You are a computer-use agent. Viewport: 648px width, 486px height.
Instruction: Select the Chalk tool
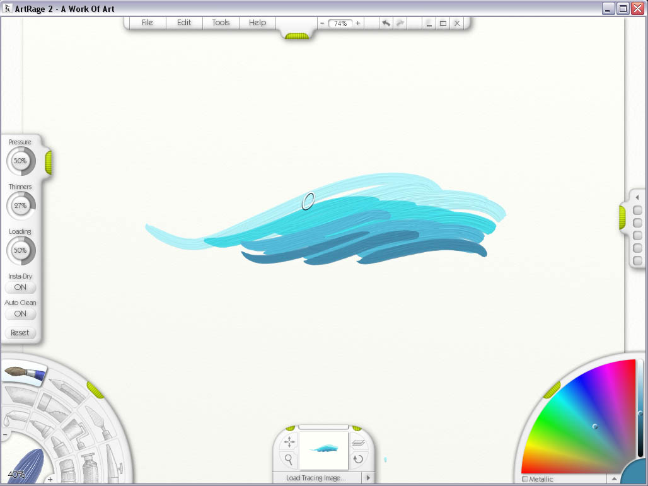click(21, 396)
